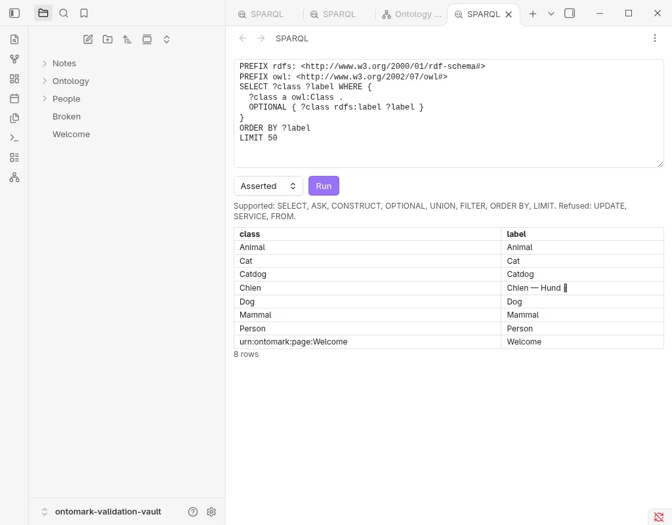Switch to the Ontology tab
This screenshot has height=525, width=672.
pos(411,14)
